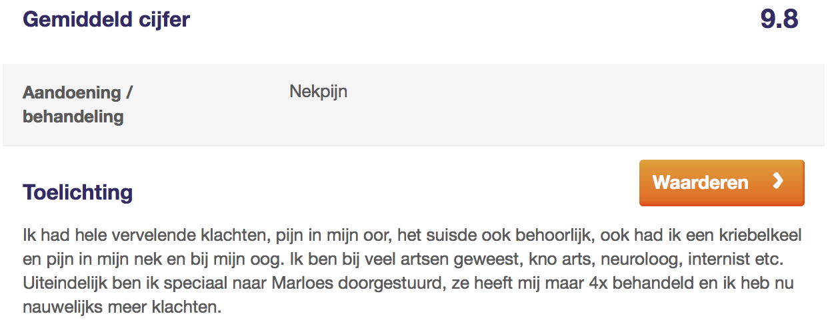The width and height of the screenshot is (836, 322).
Task: Click the word behandeling in the label
Action: [x=73, y=116]
